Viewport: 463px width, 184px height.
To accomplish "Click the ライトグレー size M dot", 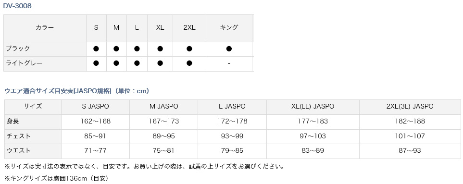I will click(116, 63).
